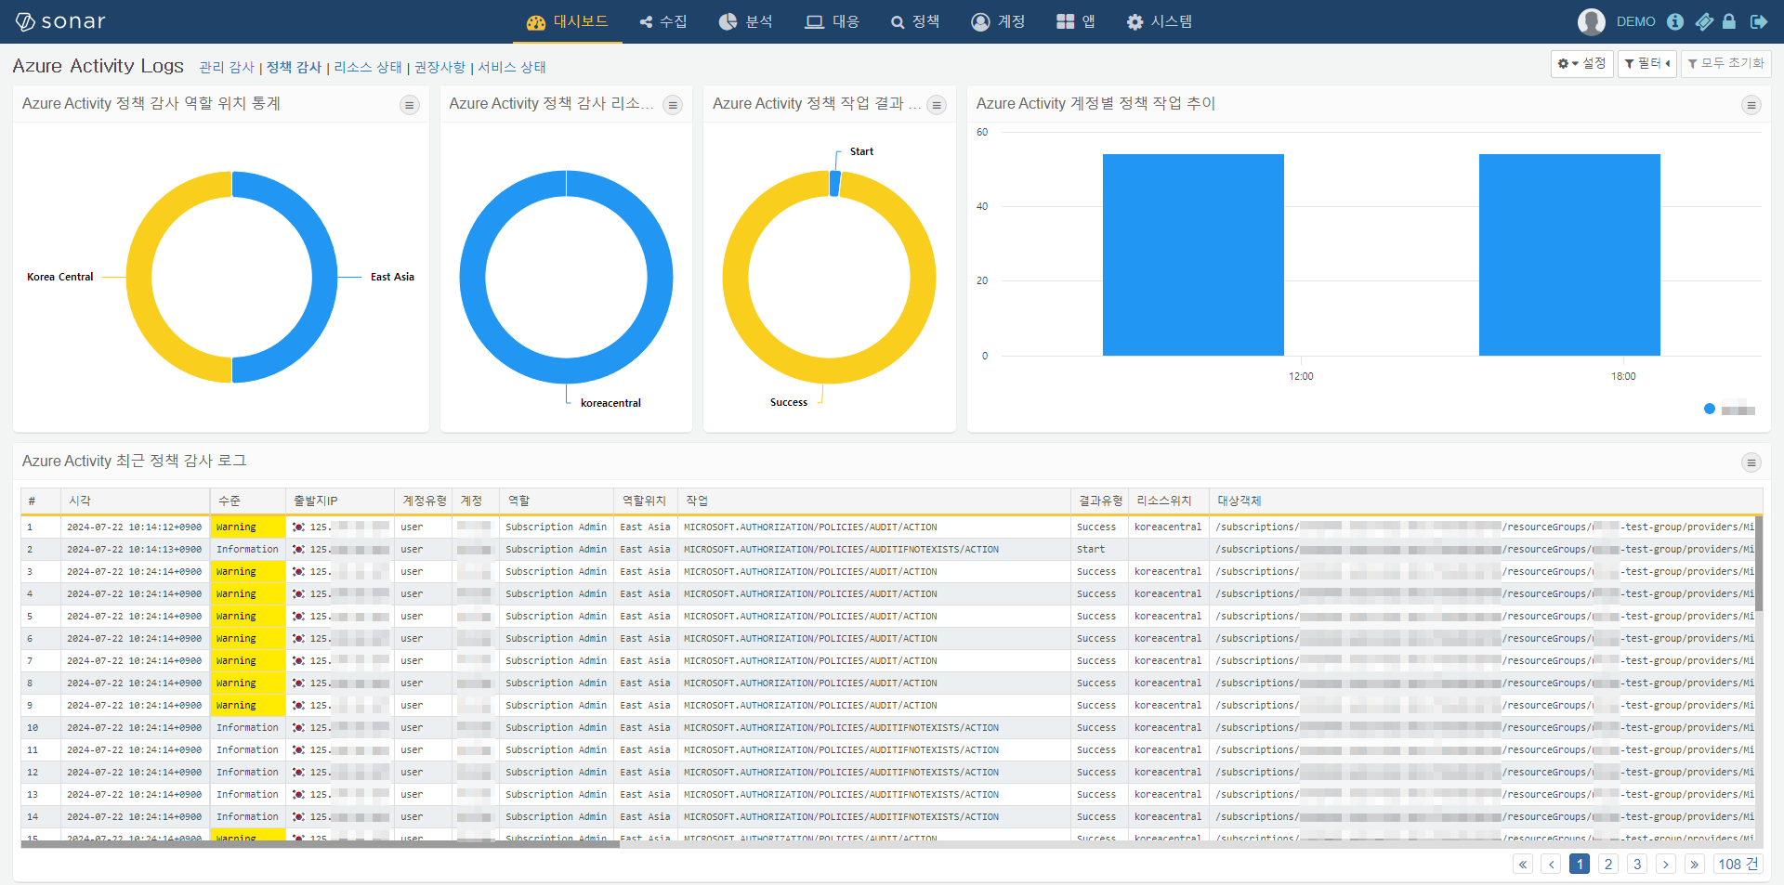Open the 대응 menu
The image size is (1784, 885).
(x=833, y=21)
